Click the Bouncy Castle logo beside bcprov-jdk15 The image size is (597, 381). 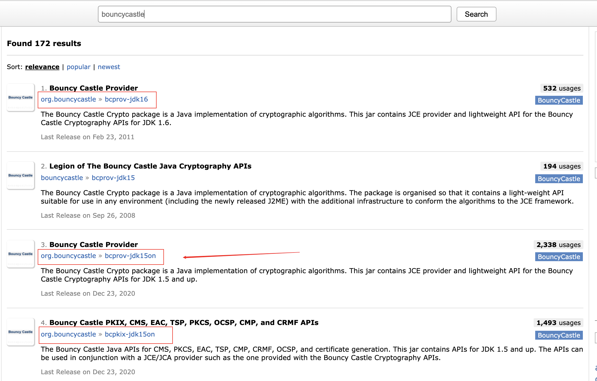pos(20,176)
